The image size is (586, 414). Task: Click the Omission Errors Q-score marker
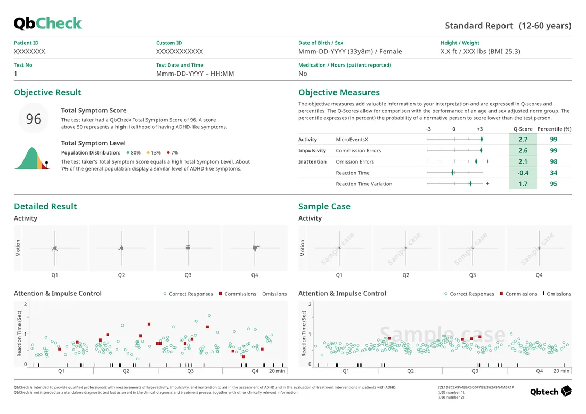click(476, 161)
